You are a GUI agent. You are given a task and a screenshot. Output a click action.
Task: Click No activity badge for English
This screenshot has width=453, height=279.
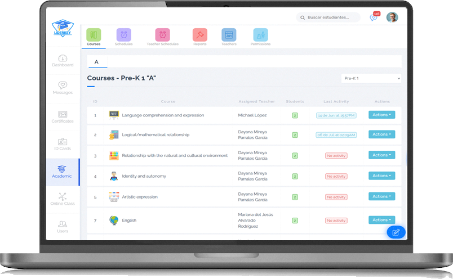point(336,220)
